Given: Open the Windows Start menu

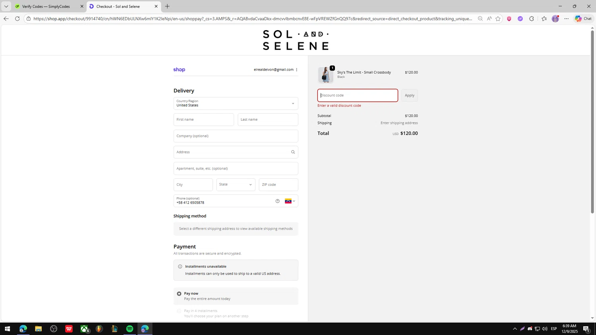Looking at the screenshot, I should pyautogui.click(x=7, y=329).
